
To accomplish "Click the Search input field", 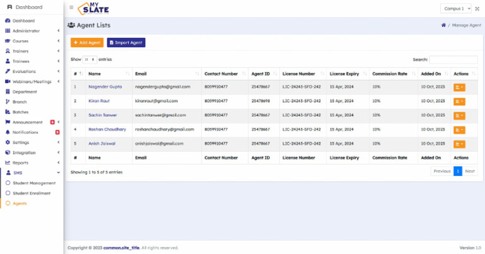I will [453, 59].
